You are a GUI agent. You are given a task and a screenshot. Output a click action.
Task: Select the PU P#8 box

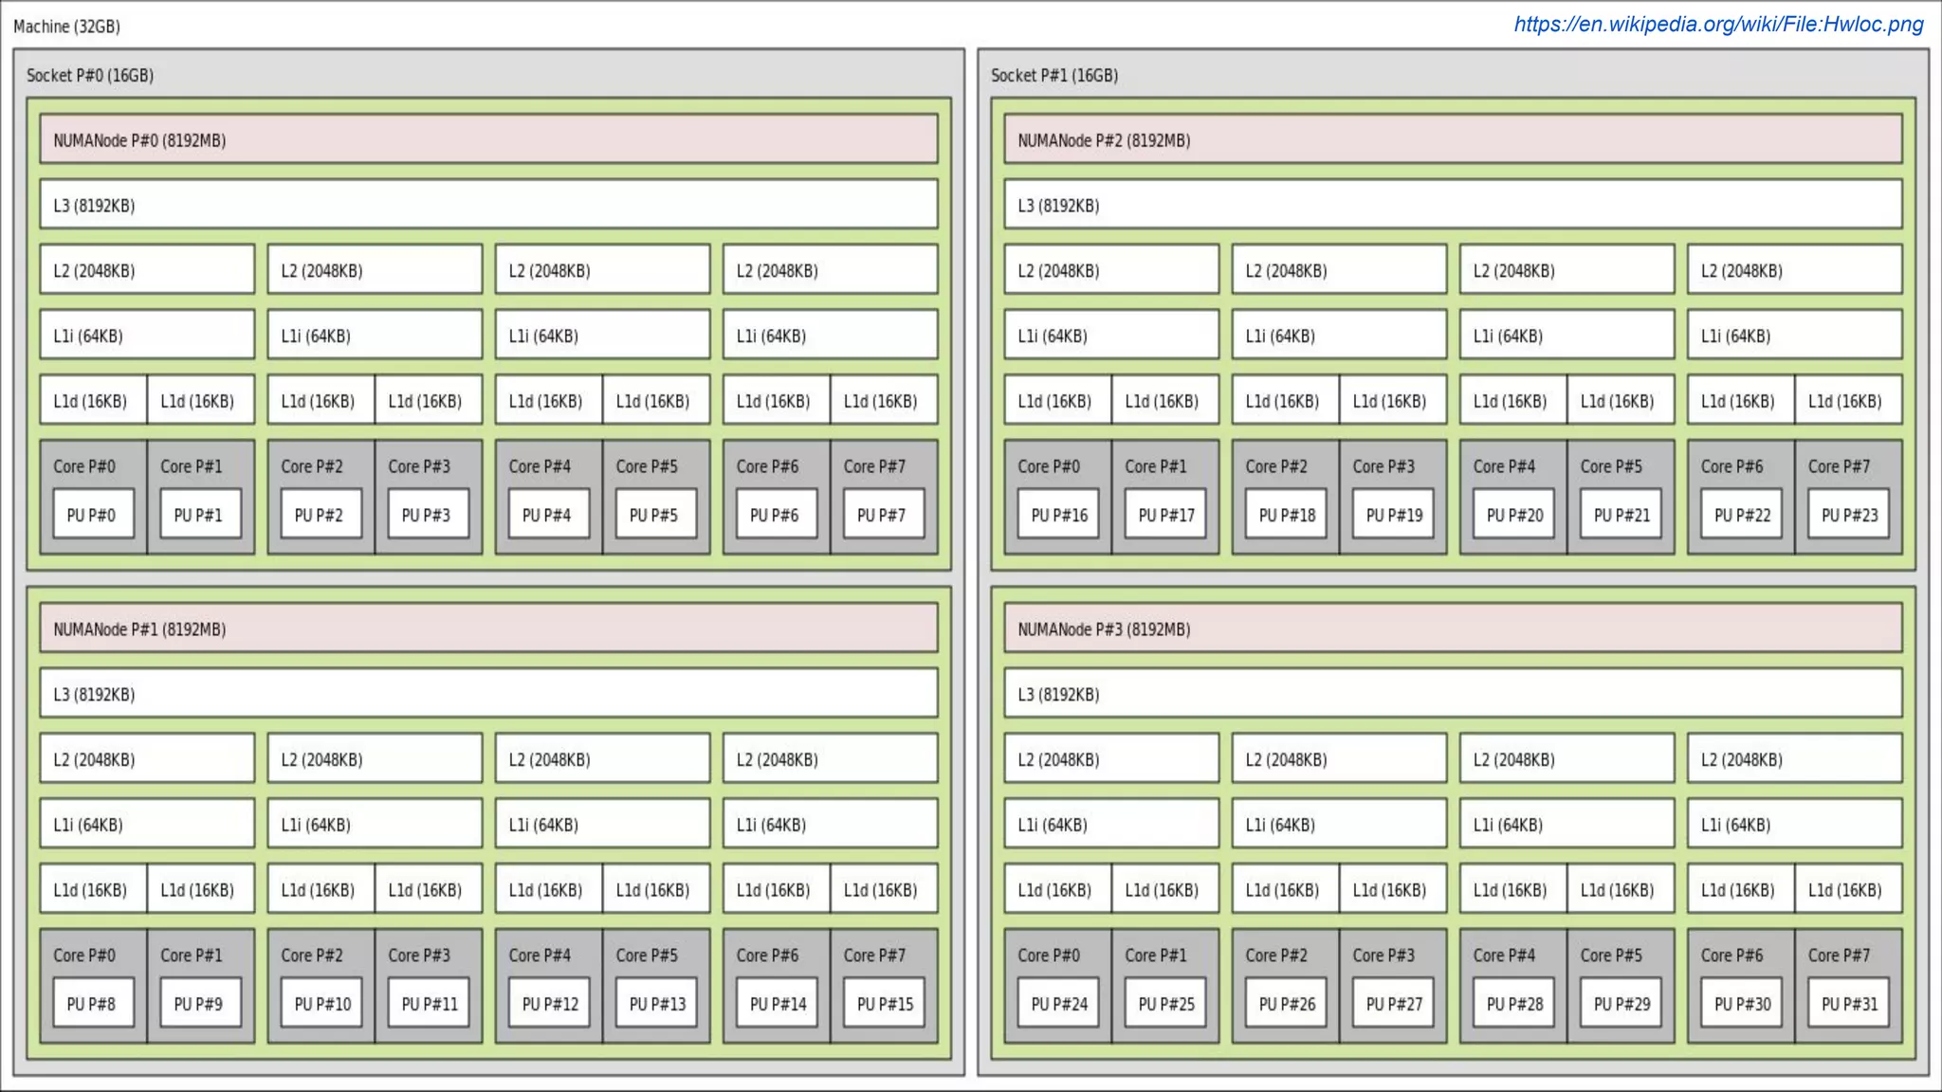[x=93, y=1004]
